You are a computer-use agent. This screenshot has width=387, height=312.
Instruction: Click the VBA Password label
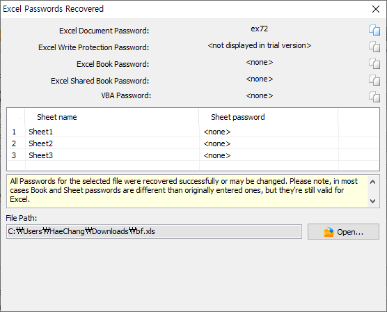[126, 95]
